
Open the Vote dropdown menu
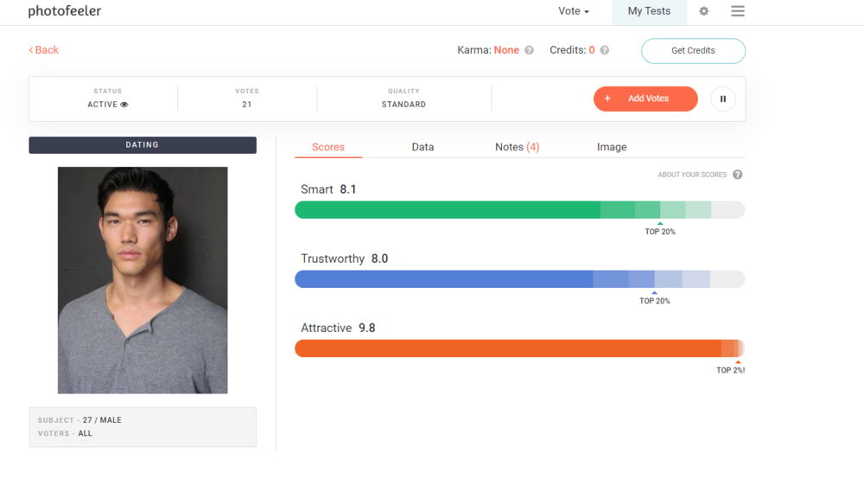(574, 11)
